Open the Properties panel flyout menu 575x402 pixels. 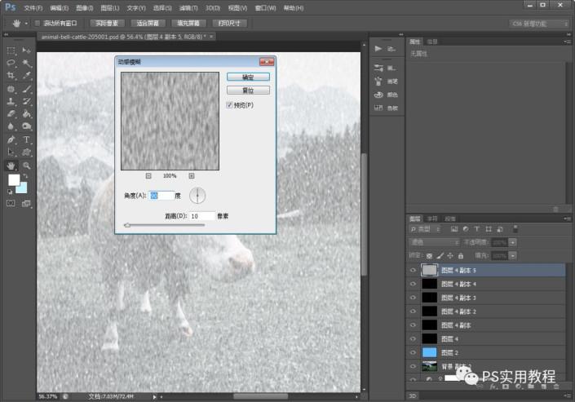tap(567, 42)
